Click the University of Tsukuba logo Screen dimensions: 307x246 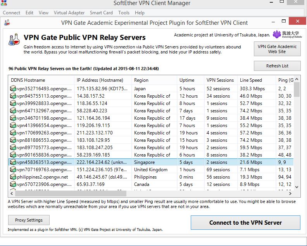point(287,34)
